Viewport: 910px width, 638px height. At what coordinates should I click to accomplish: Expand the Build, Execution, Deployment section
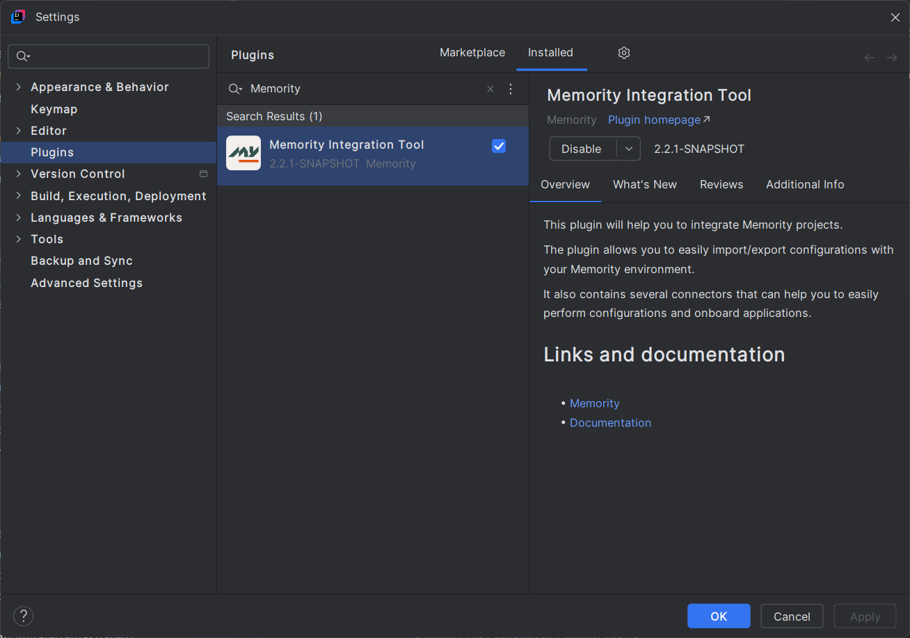[x=18, y=196]
